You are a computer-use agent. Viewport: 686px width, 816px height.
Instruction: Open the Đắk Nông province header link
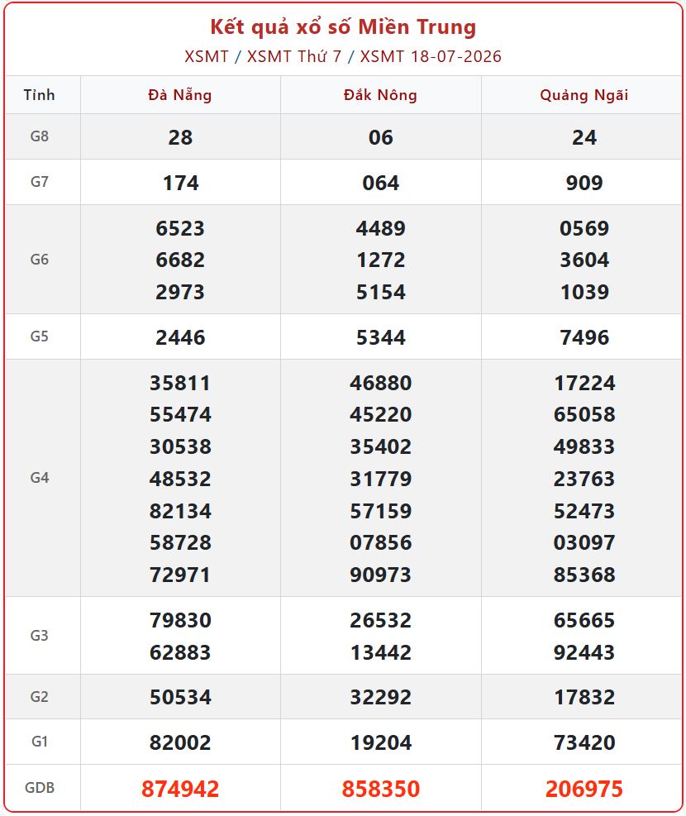(x=381, y=95)
